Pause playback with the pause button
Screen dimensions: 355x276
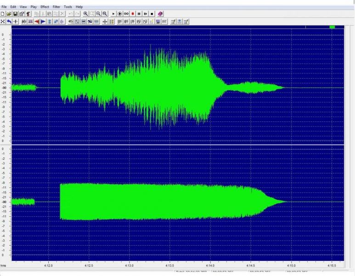tap(139, 14)
